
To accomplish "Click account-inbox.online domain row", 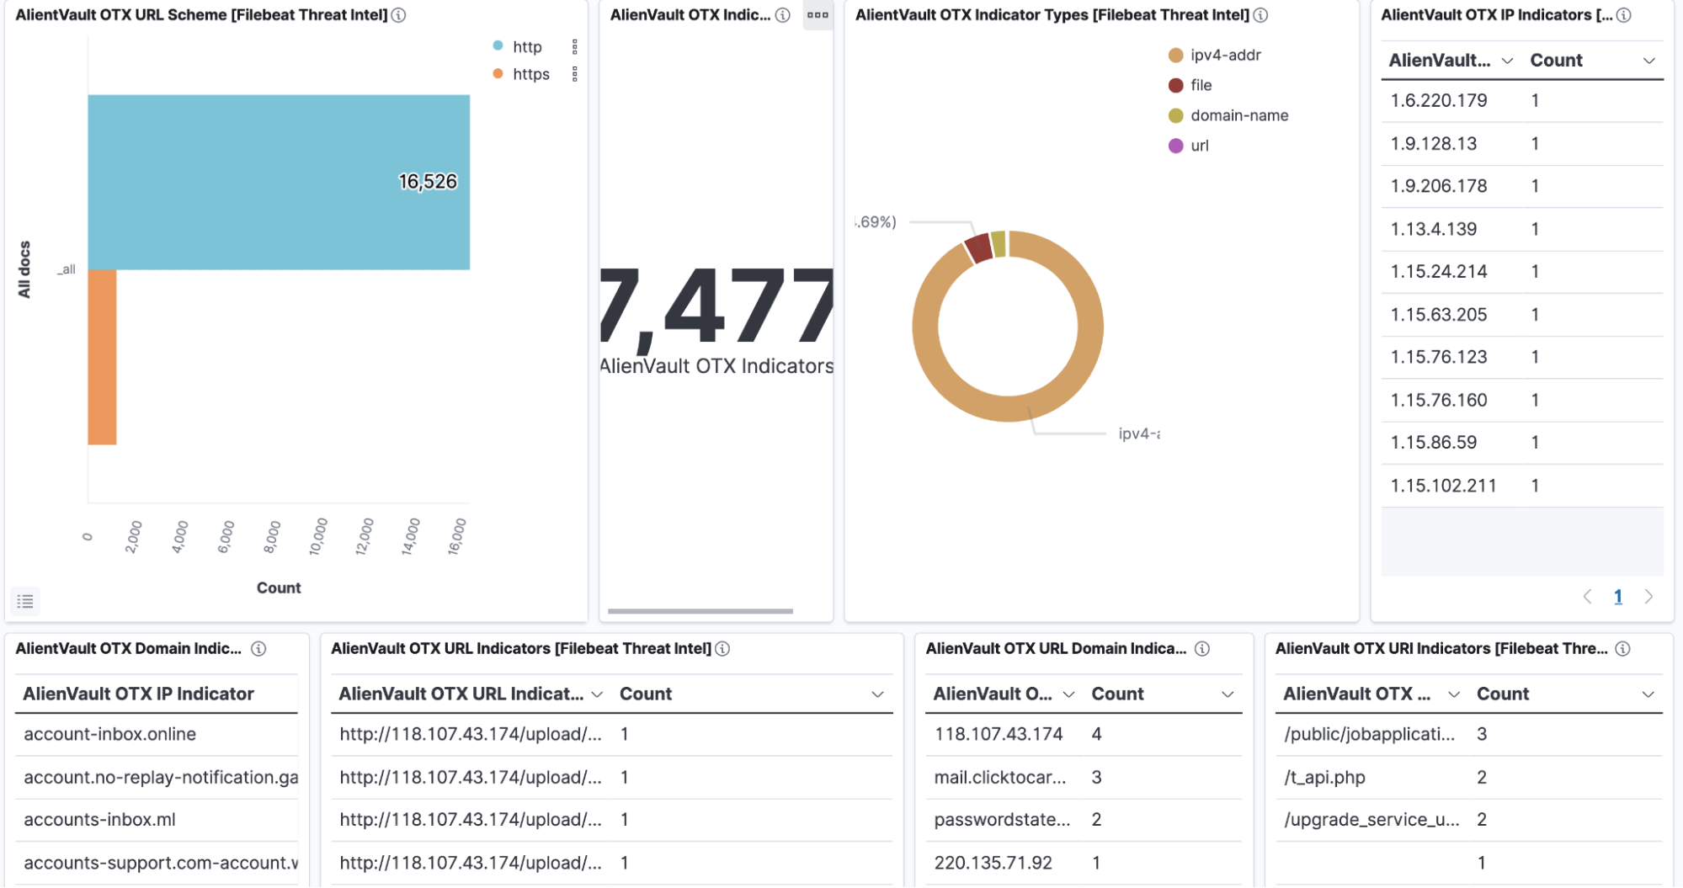I will tap(157, 735).
